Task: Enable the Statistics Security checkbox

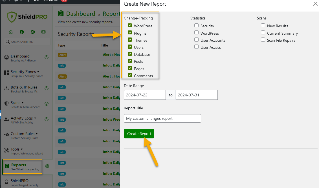Action: (x=196, y=25)
